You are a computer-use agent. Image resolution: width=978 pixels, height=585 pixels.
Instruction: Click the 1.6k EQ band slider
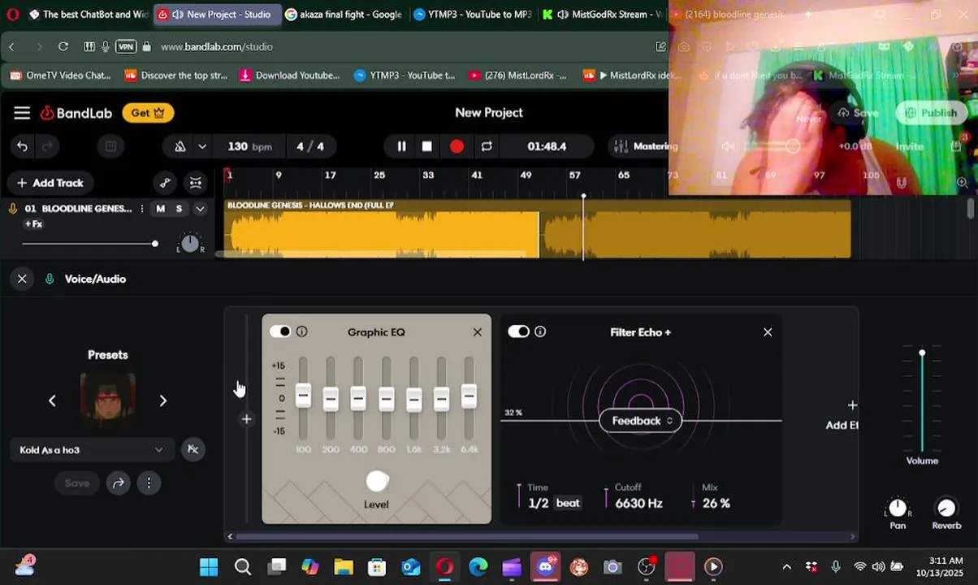point(413,399)
